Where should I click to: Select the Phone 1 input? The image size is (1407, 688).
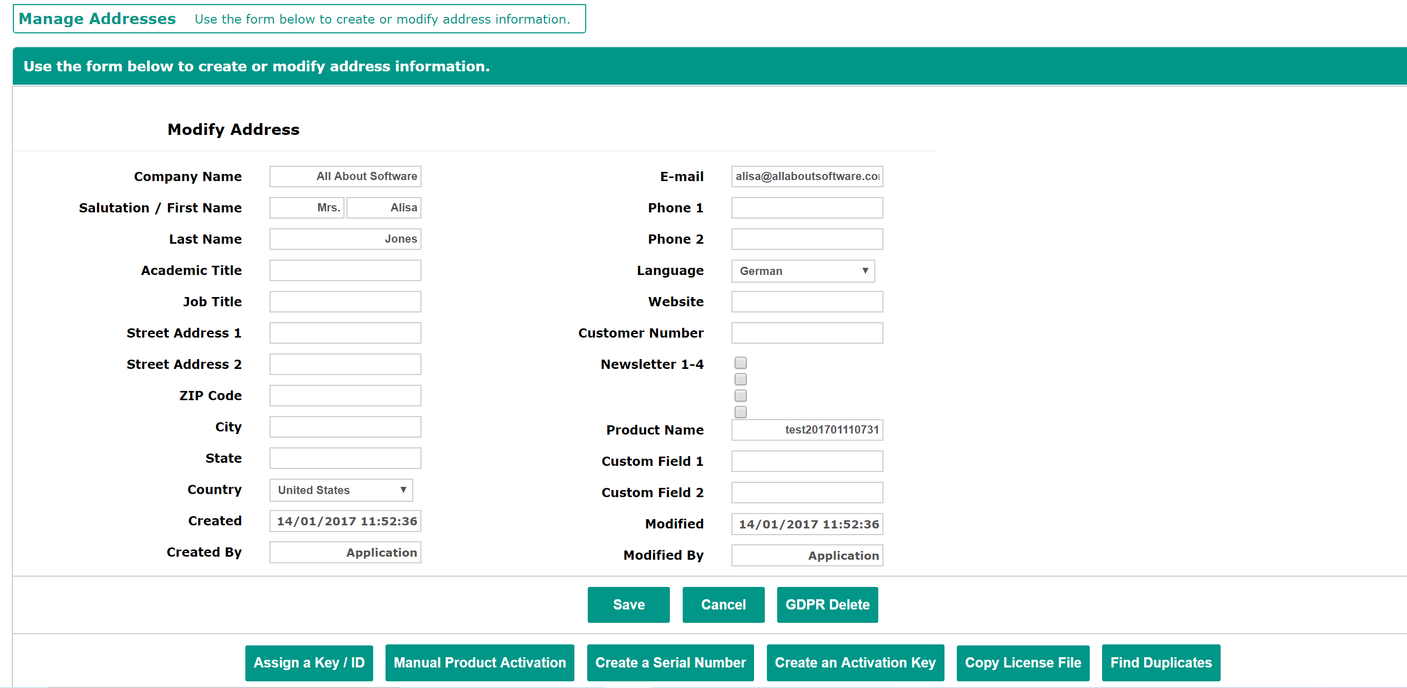807,208
